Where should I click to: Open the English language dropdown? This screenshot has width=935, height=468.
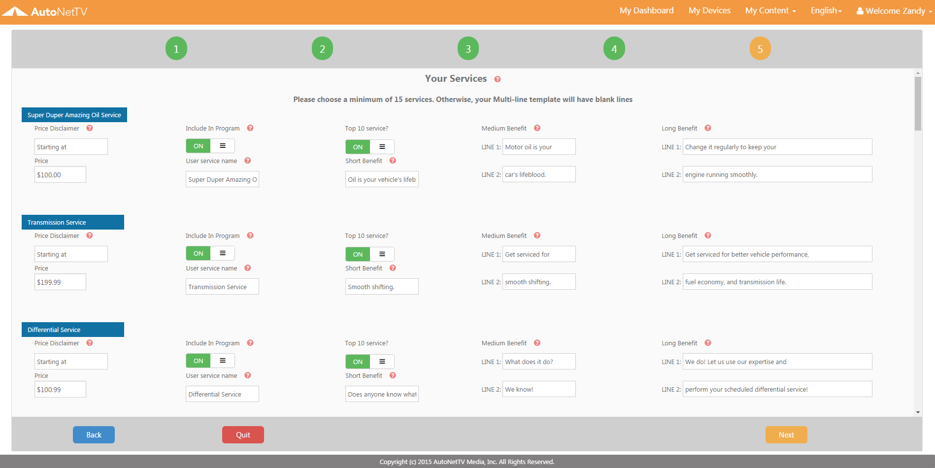tap(826, 11)
